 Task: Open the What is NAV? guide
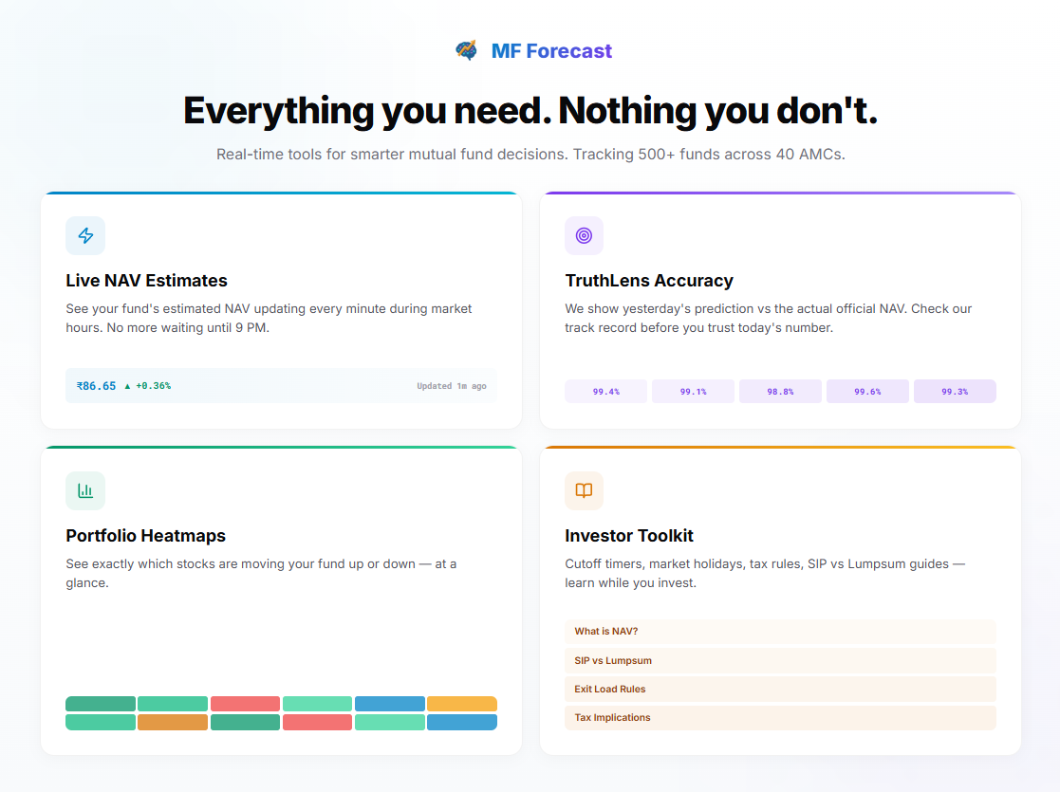coord(780,631)
